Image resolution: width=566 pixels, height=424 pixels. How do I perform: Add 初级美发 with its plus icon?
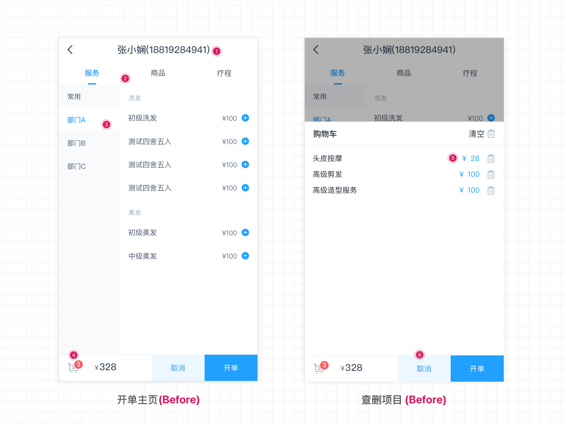coord(245,232)
